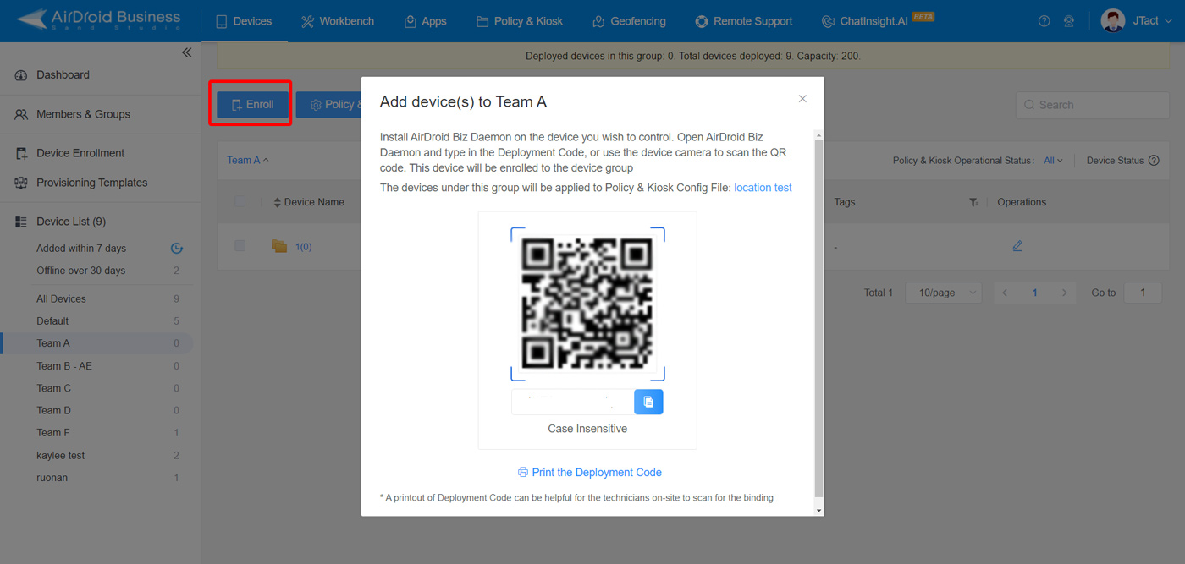This screenshot has height=564, width=1185.
Task: Collapse the left sidebar
Action: click(186, 52)
